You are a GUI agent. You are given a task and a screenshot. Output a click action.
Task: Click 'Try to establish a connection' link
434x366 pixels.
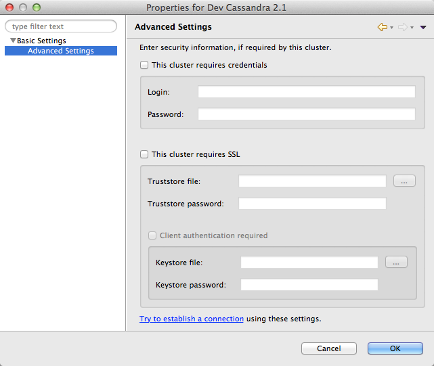192,319
